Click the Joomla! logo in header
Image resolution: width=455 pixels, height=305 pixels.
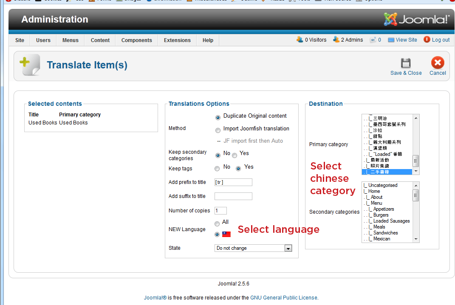click(416, 20)
